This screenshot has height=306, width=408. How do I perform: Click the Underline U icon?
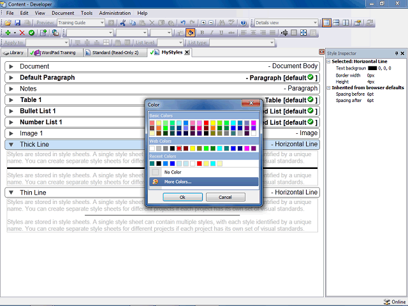tap(221, 33)
